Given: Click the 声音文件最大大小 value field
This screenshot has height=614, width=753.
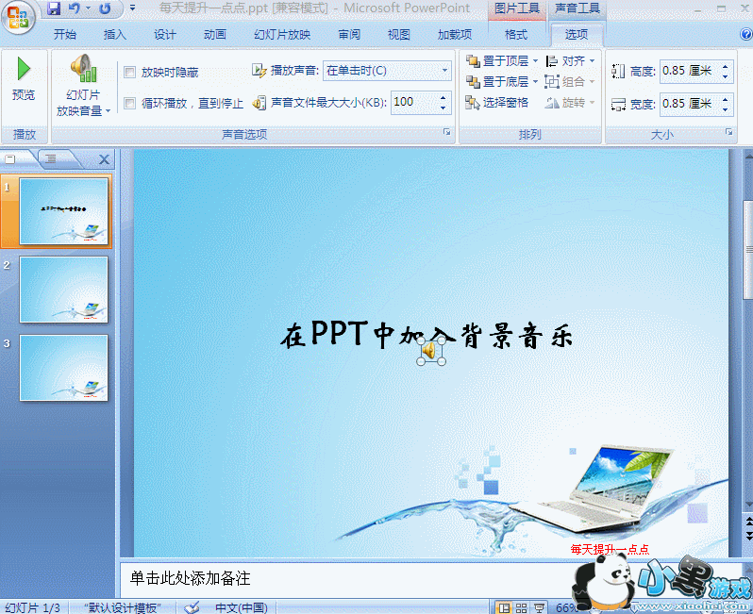Looking at the screenshot, I should click(413, 102).
